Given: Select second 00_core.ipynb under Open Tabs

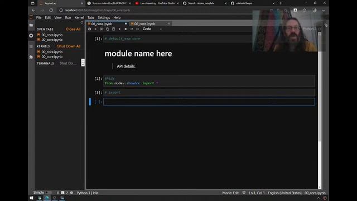Looking at the screenshot, I should click(x=52, y=40).
